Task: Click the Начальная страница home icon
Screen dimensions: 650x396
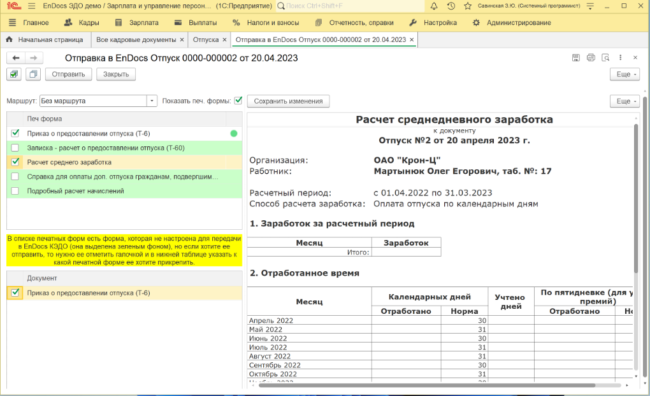Action: pyautogui.click(x=9, y=39)
